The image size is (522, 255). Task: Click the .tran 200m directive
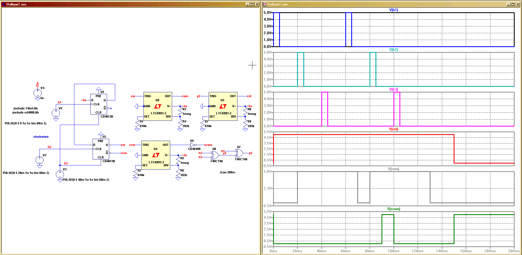click(x=227, y=172)
